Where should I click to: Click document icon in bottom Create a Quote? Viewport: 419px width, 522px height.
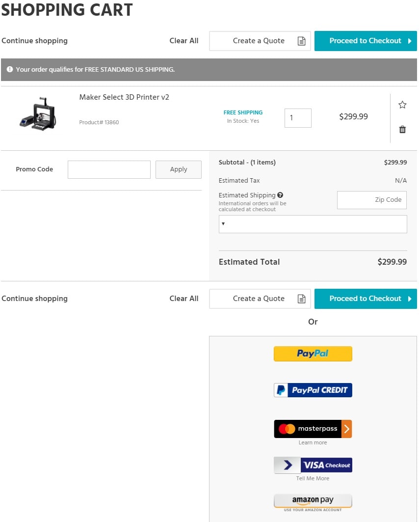tap(301, 299)
